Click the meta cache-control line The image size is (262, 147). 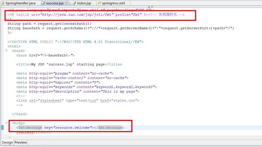pos(72,78)
